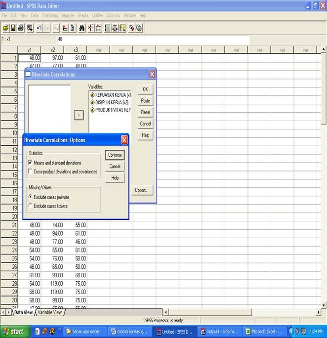Image resolution: width=327 pixels, height=338 pixels.
Task: Click Help in Bivariate Correlations: Options dialog
Action: click(115, 178)
